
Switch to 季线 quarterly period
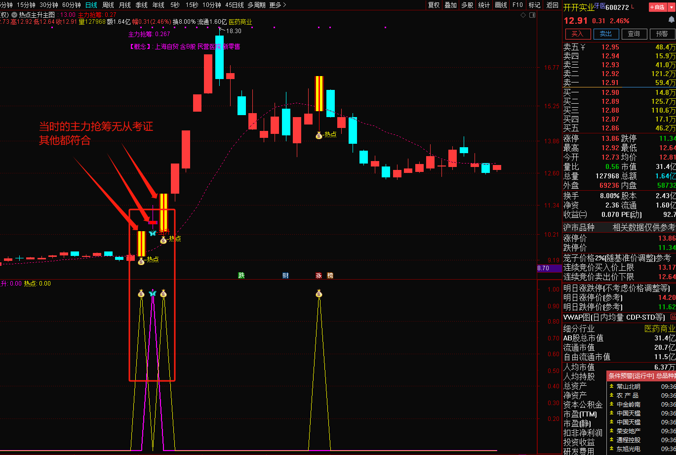142,5
